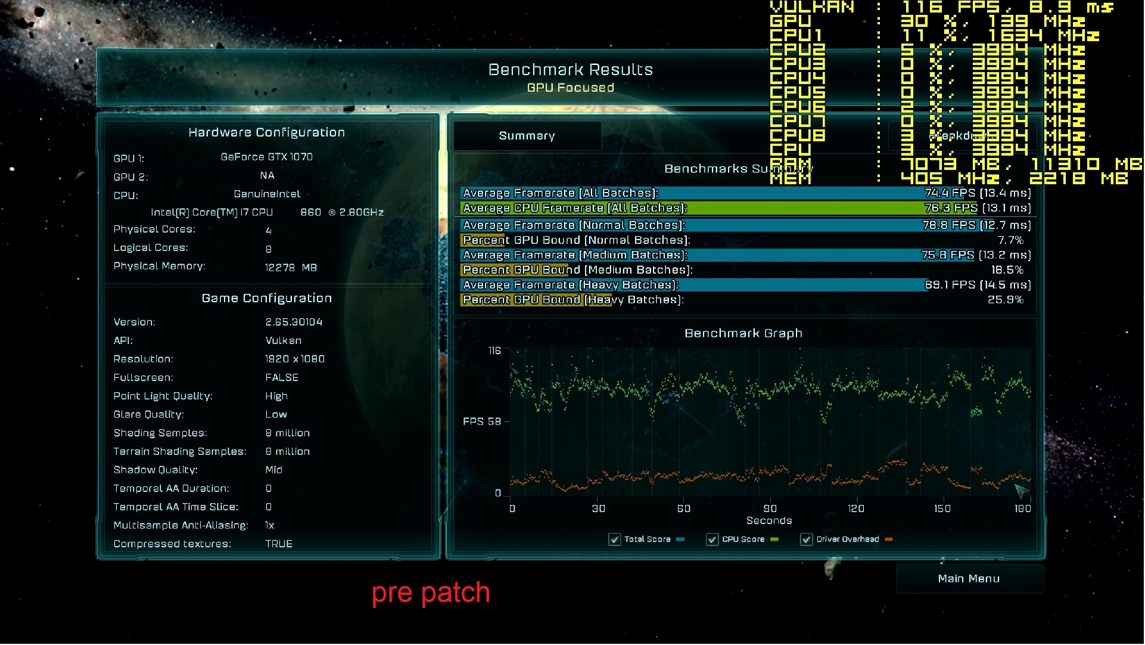
Task: Toggle the CPU Score checkbox
Action: pyautogui.click(x=712, y=539)
